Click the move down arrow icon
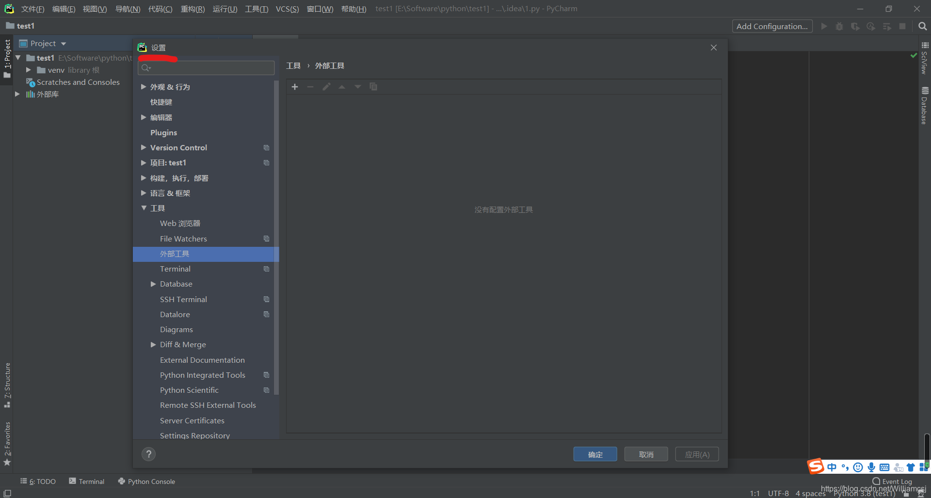Viewport: 931px width, 498px height. coord(358,87)
